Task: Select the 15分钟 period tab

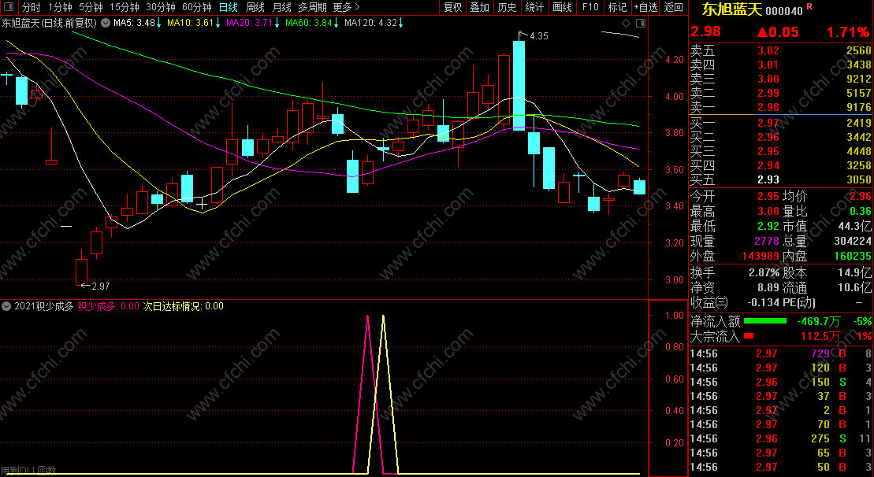Action: click(x=124, y=7)
